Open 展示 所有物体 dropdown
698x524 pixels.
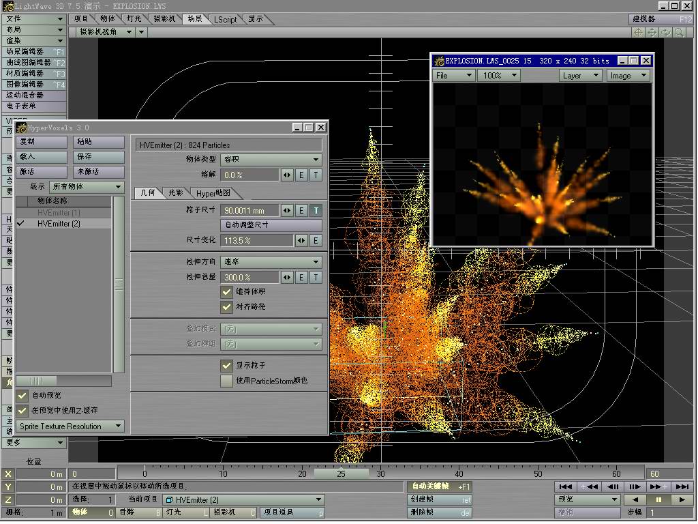pyautogui.click(x=87, y=187)
